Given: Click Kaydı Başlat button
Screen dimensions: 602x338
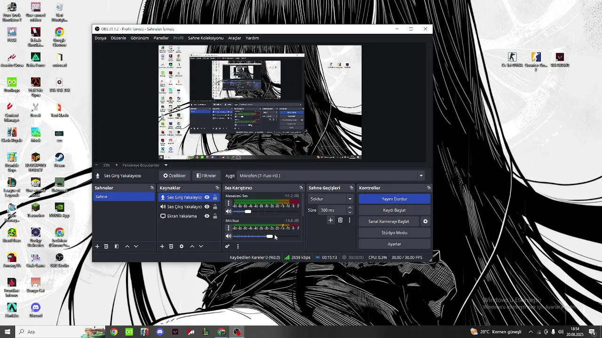Looking at the screenshot, I should pyautogui.click(x=395, y=210).
